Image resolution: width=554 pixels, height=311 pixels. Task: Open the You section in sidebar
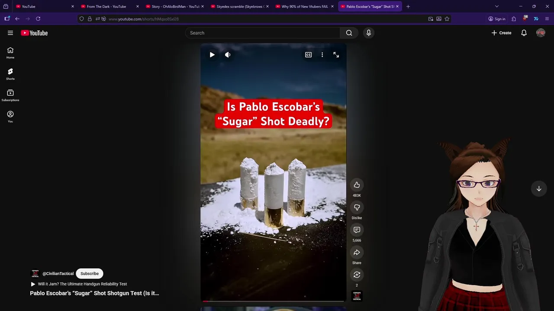point(10,117)
